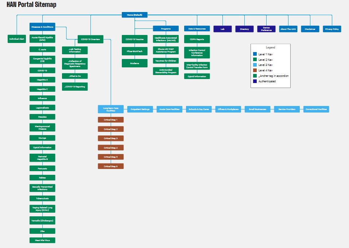Select the Pertussis node
Viewport: 349px width, 248px height.
click(42, 169)
